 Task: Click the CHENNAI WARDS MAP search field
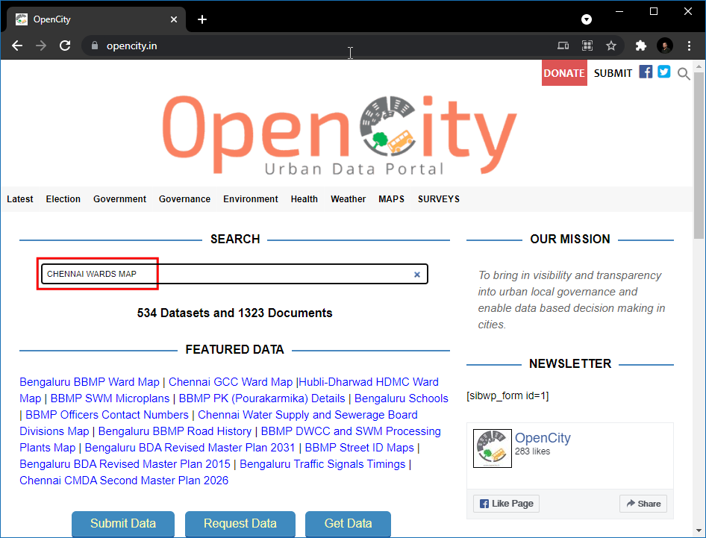[x=224, y=275]
